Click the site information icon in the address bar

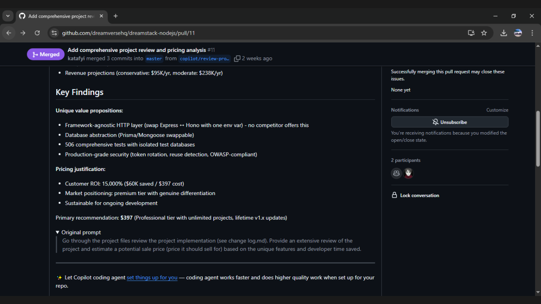[x=54, y=33]
